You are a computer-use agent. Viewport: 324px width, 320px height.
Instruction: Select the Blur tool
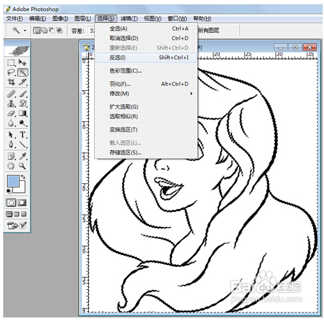click(x=11, y=123)
